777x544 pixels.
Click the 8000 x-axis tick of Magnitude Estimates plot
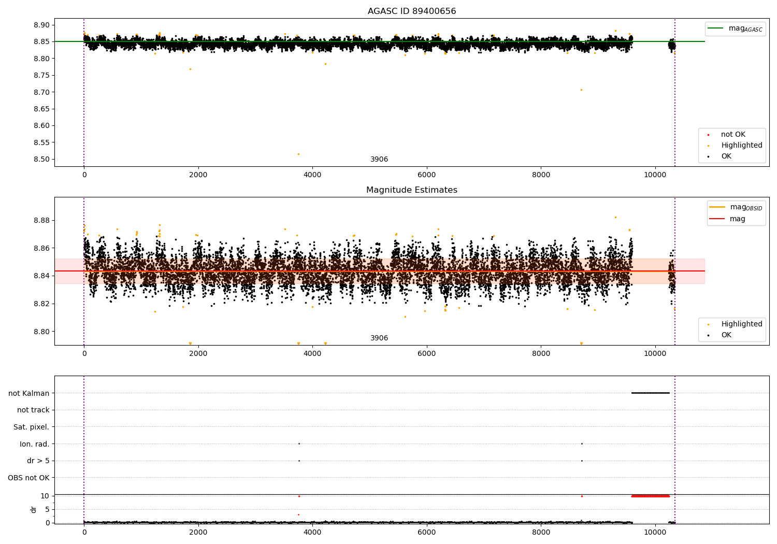[541, 354]
